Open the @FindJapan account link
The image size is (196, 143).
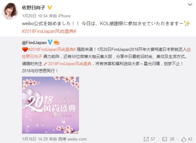point(34,43)
